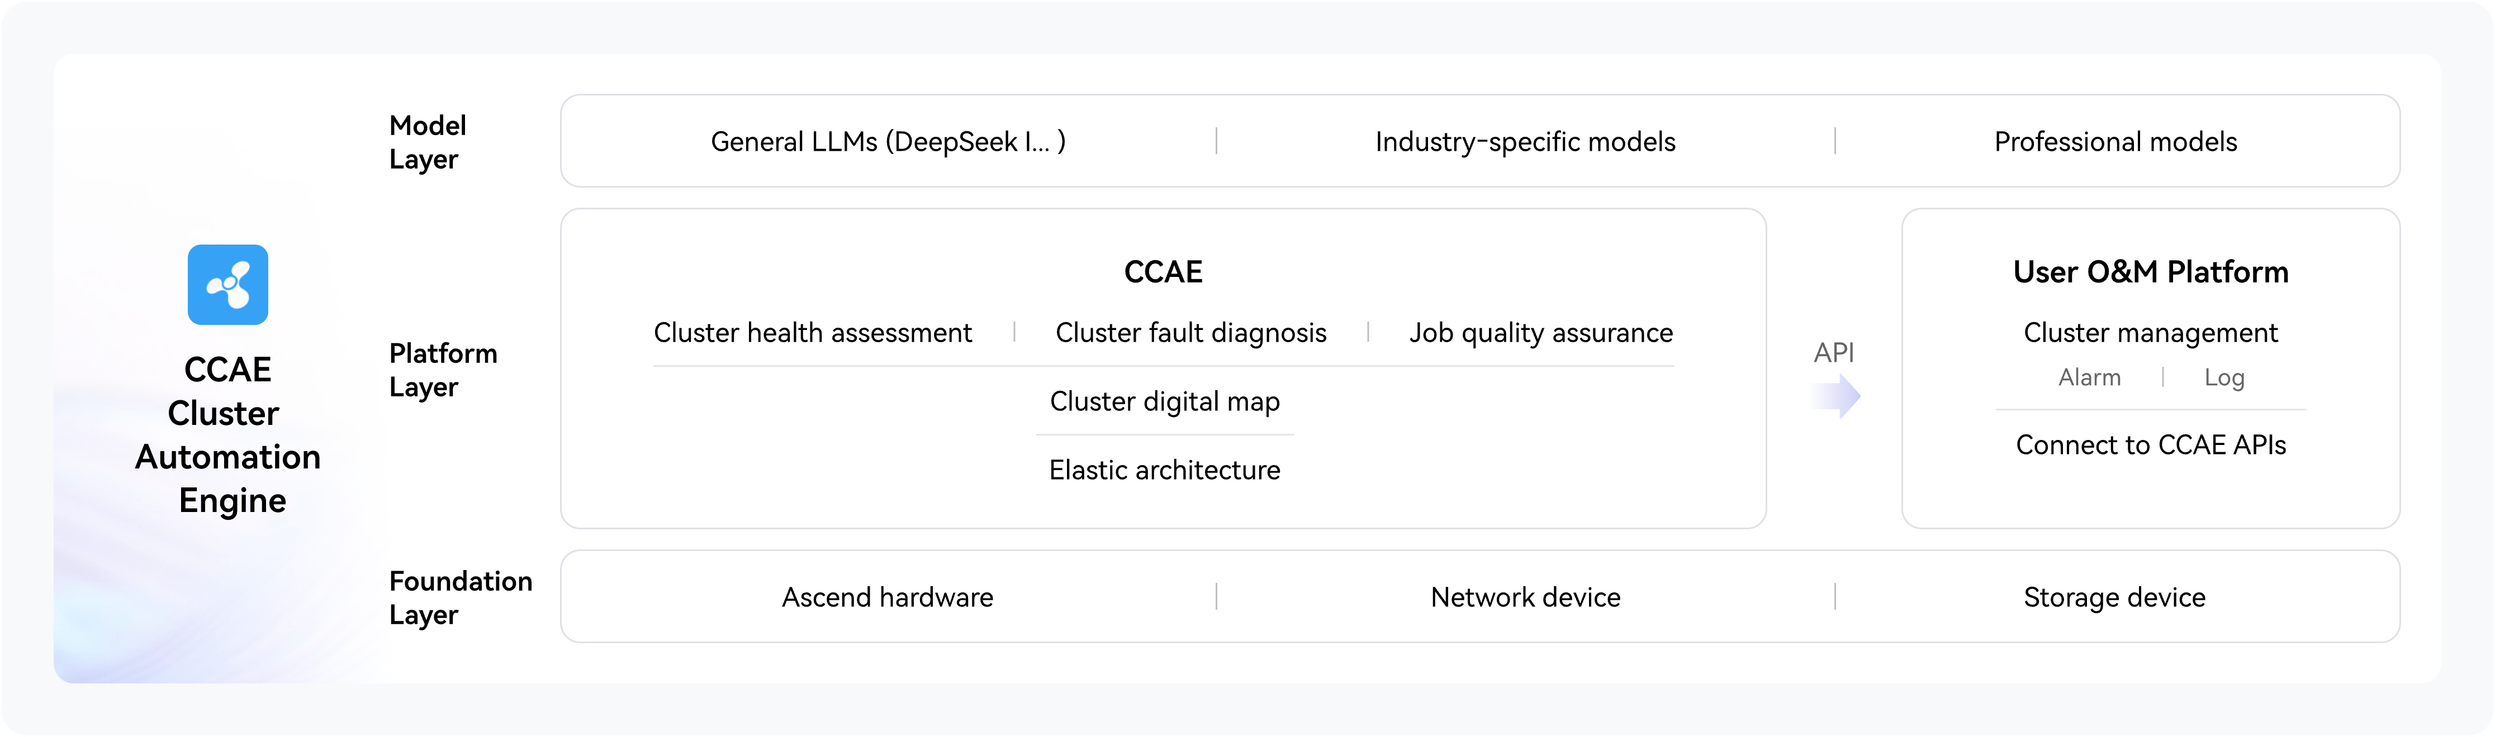This screenshot has height=737, width=2495.
Task: Click Professional models label
Action: click(2114, 142)
